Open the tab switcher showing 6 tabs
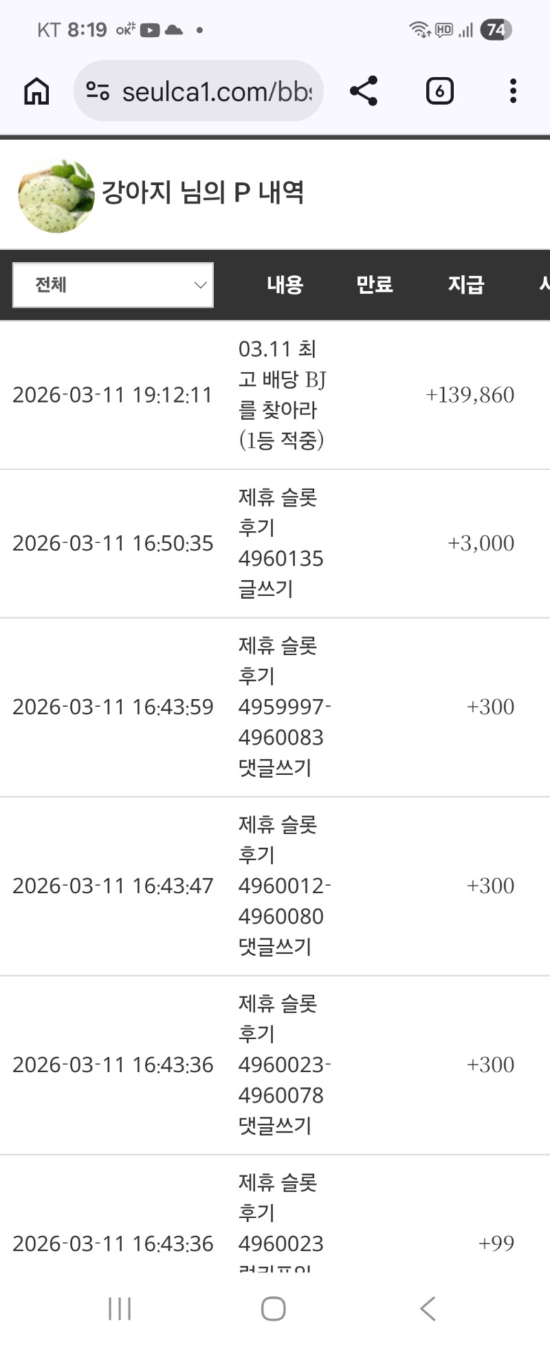Screen dimensions: 550x1346 [x=439, y=91]
